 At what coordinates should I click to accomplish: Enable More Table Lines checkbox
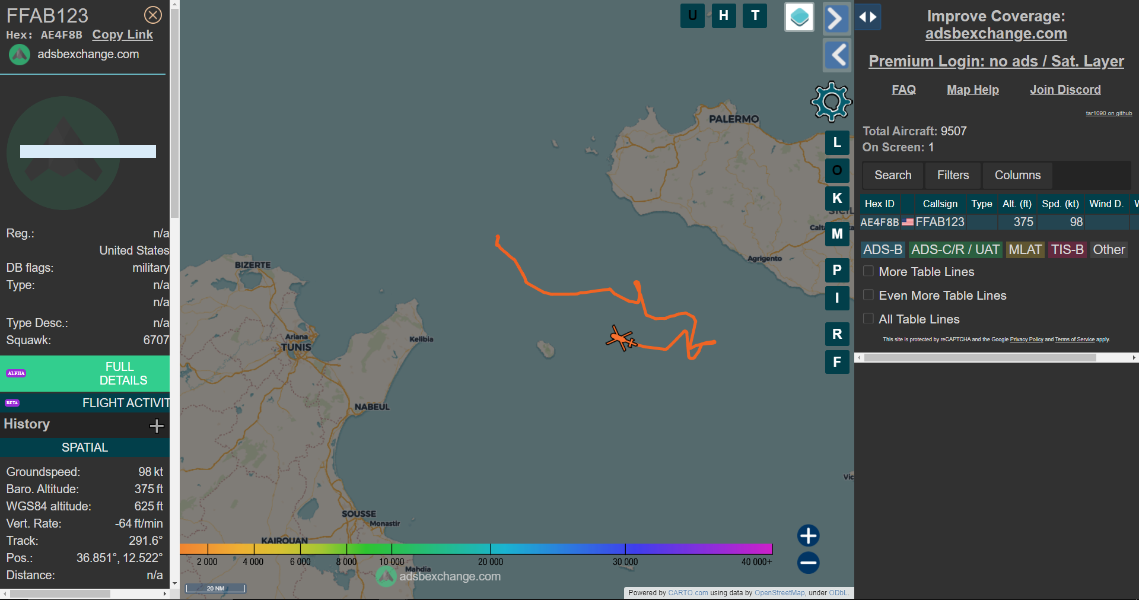[x=868, y=271]
